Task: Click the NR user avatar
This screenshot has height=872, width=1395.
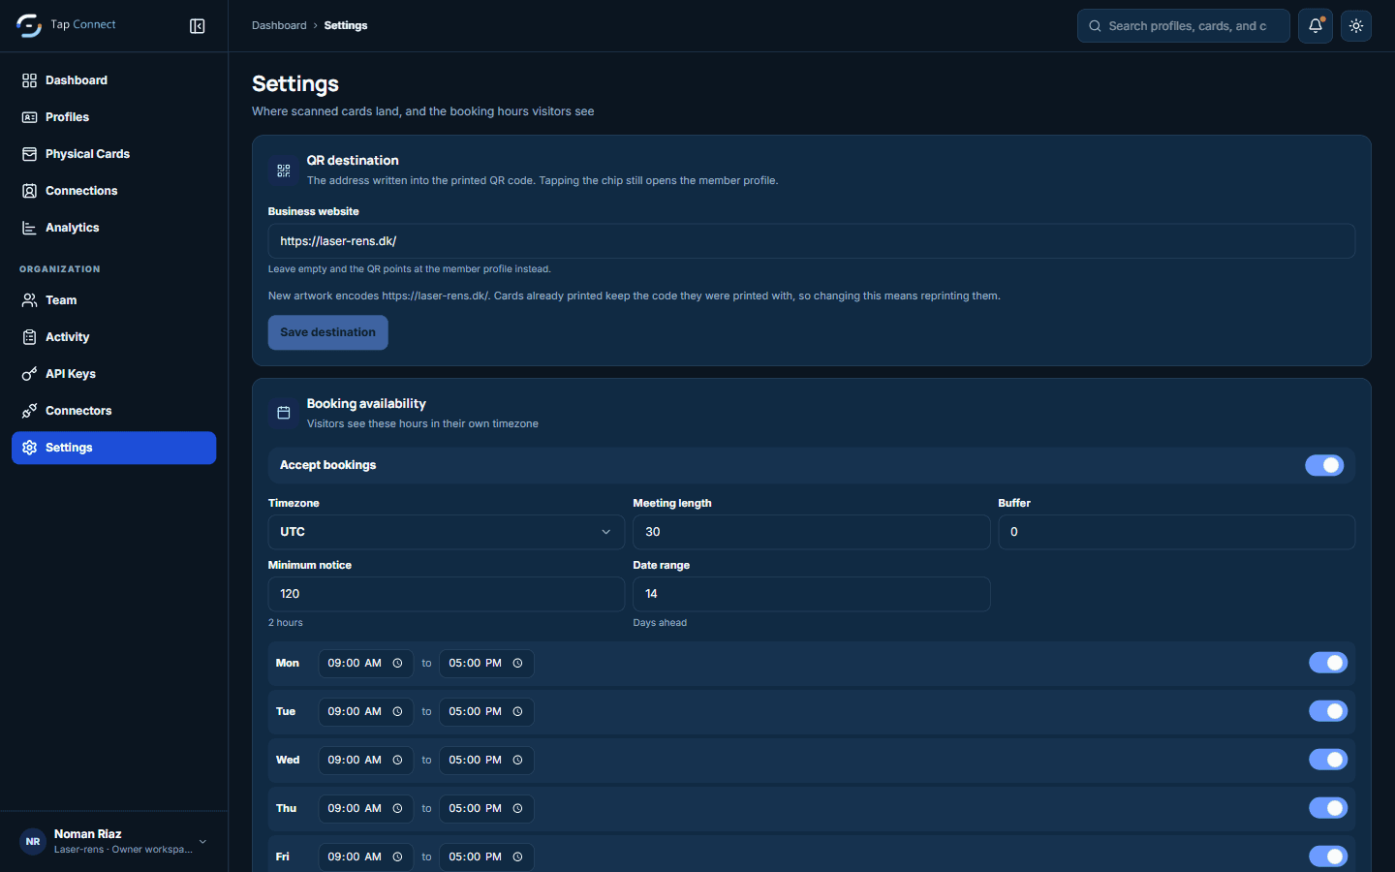Action: click(33, 841)
